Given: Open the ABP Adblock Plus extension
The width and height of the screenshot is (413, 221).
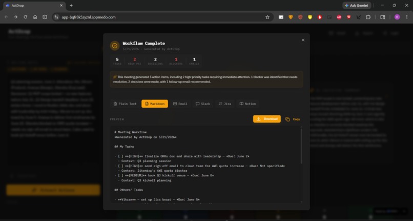Looking at the screenshot, I should pos(339,17).
